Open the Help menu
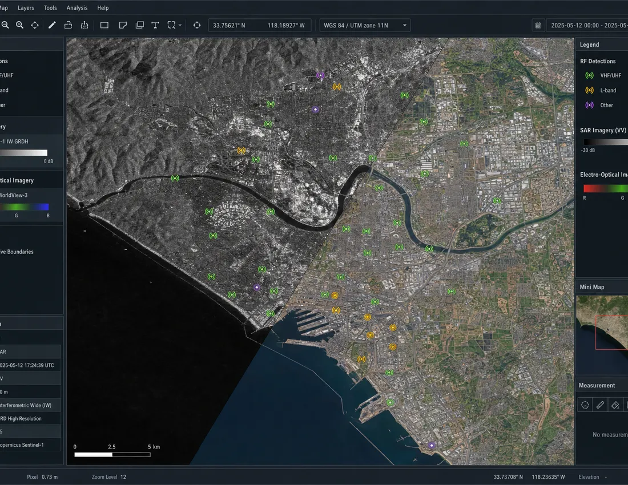 [x=103, y=7]
